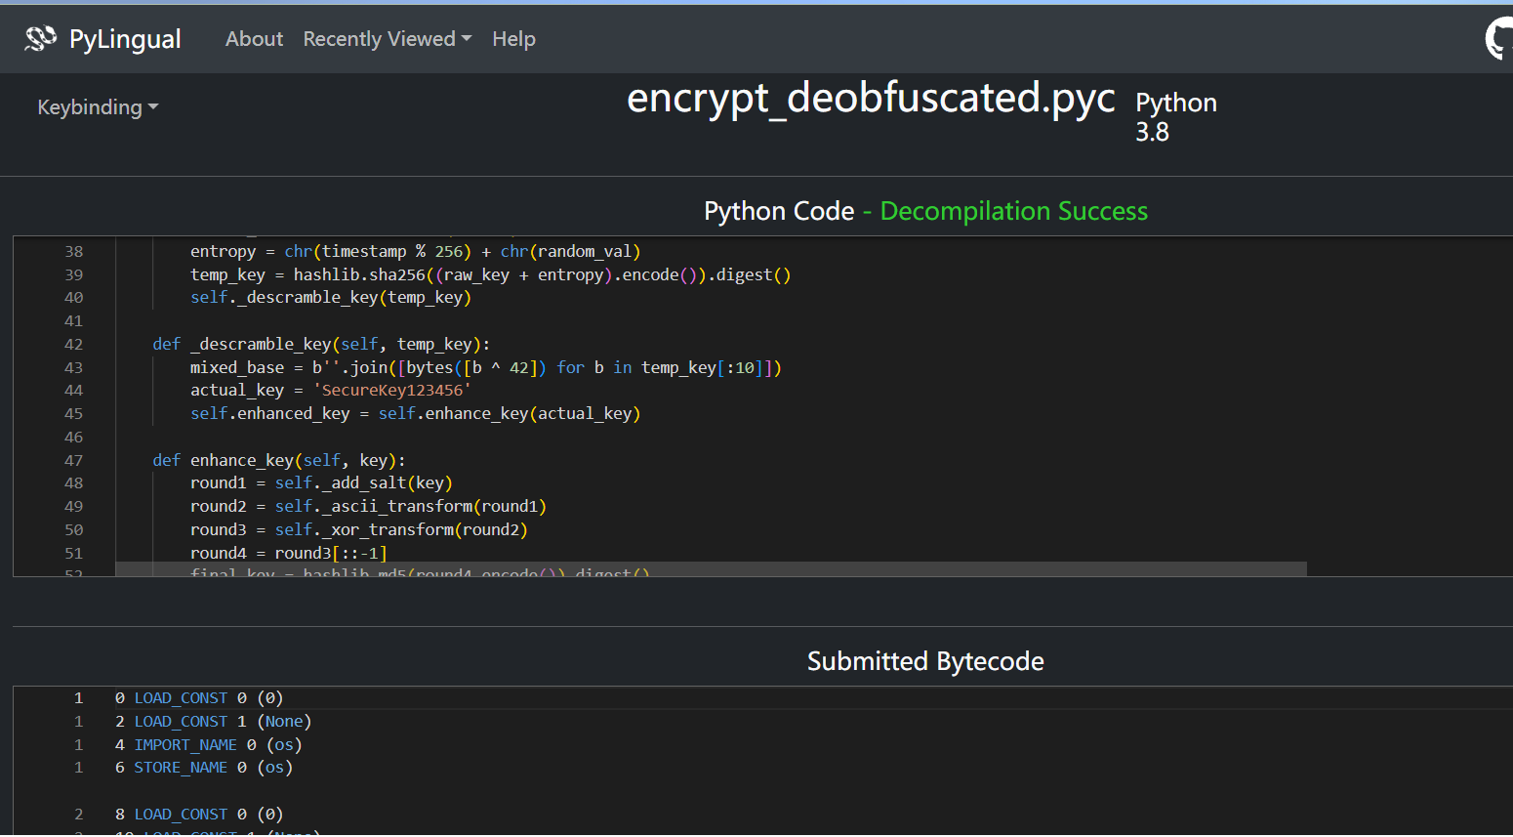
Task: Click the mixed_base join line
Action: click(x=485, y=368)
